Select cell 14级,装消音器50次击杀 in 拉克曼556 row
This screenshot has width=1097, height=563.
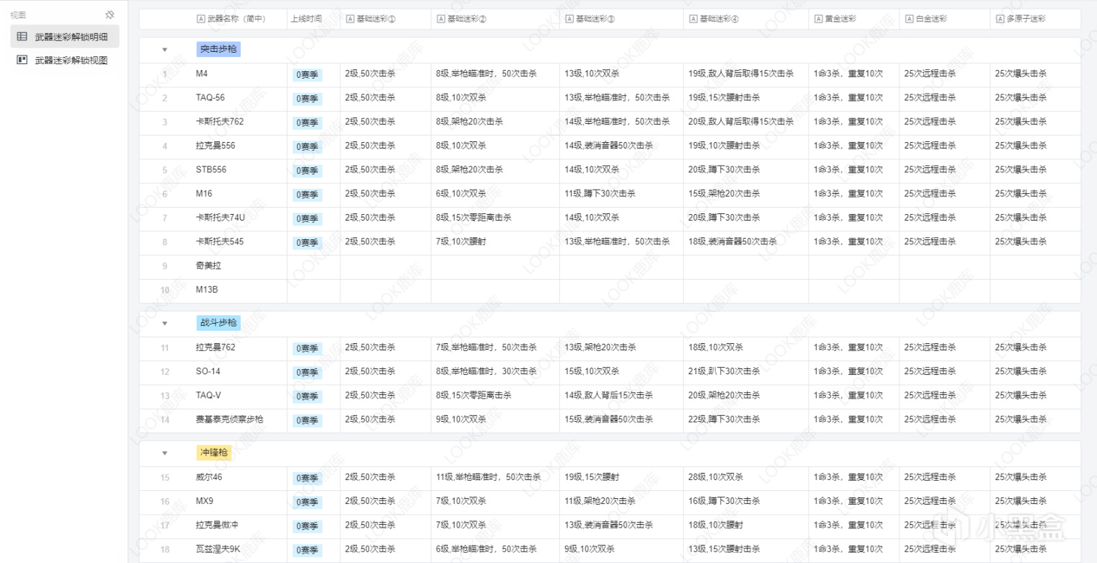(x=622, y=147)
